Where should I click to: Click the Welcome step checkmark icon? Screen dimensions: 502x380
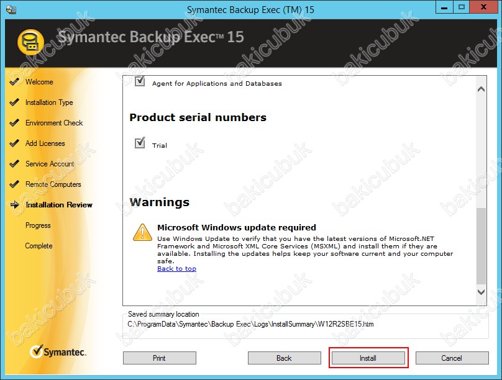(14, 82)
